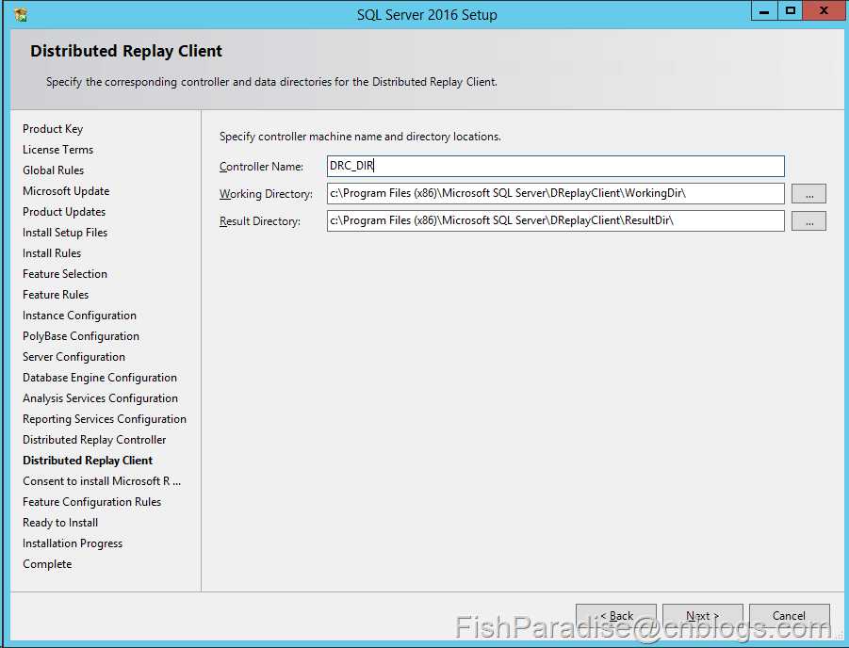The image size is (849, 648).
Task: Select the Install Setup Files step
Action: (x=65, y=233)
